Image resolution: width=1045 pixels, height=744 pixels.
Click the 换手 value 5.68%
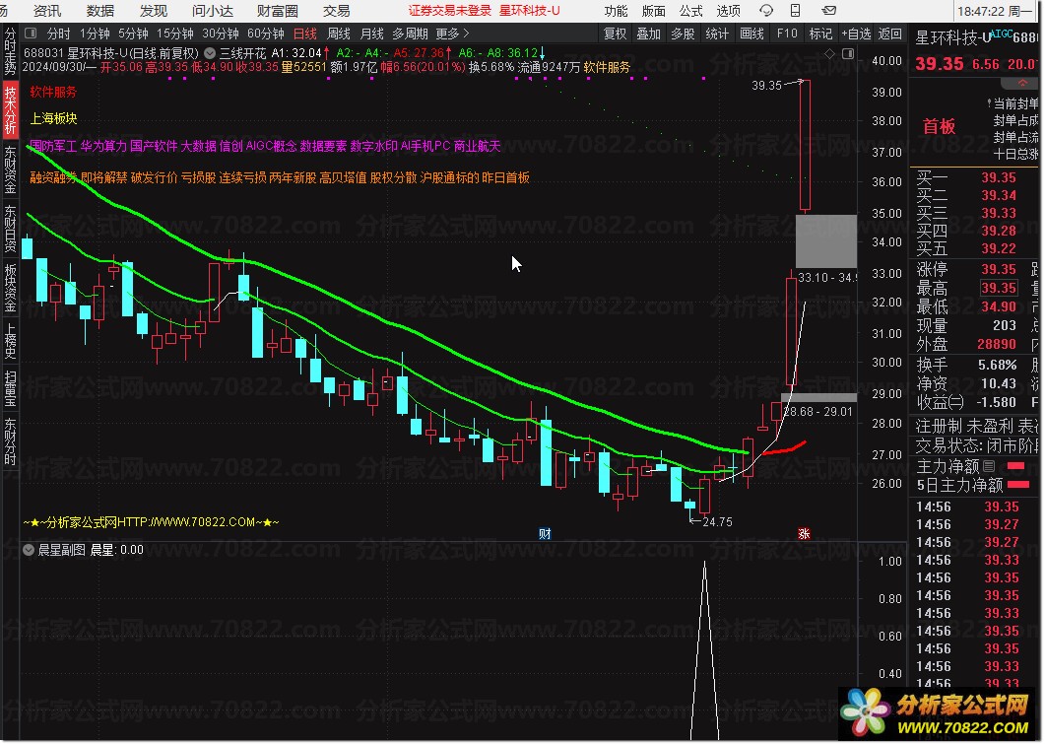pos(997,365)
